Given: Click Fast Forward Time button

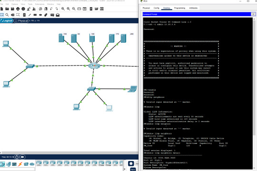Looking at the screenshot, I should pos(22,157).
